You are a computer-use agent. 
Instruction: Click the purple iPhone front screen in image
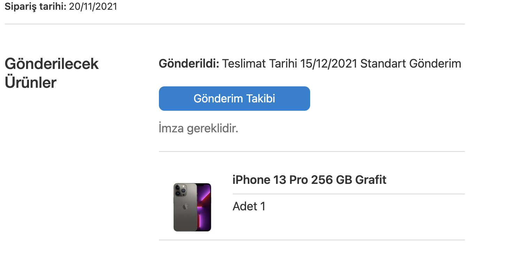click(204, 207)
